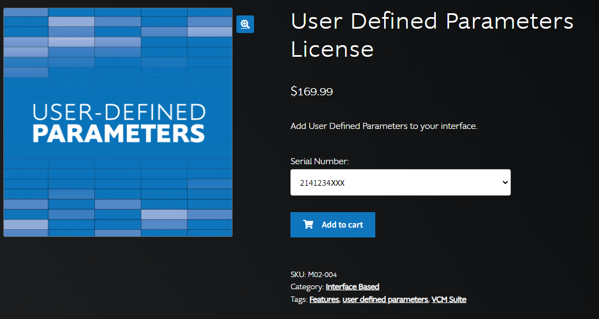Click the chevron arrow of the serial selector
The height and width of the screenshot is (319, 599).
pyautogui.click(x=505, y=183)
